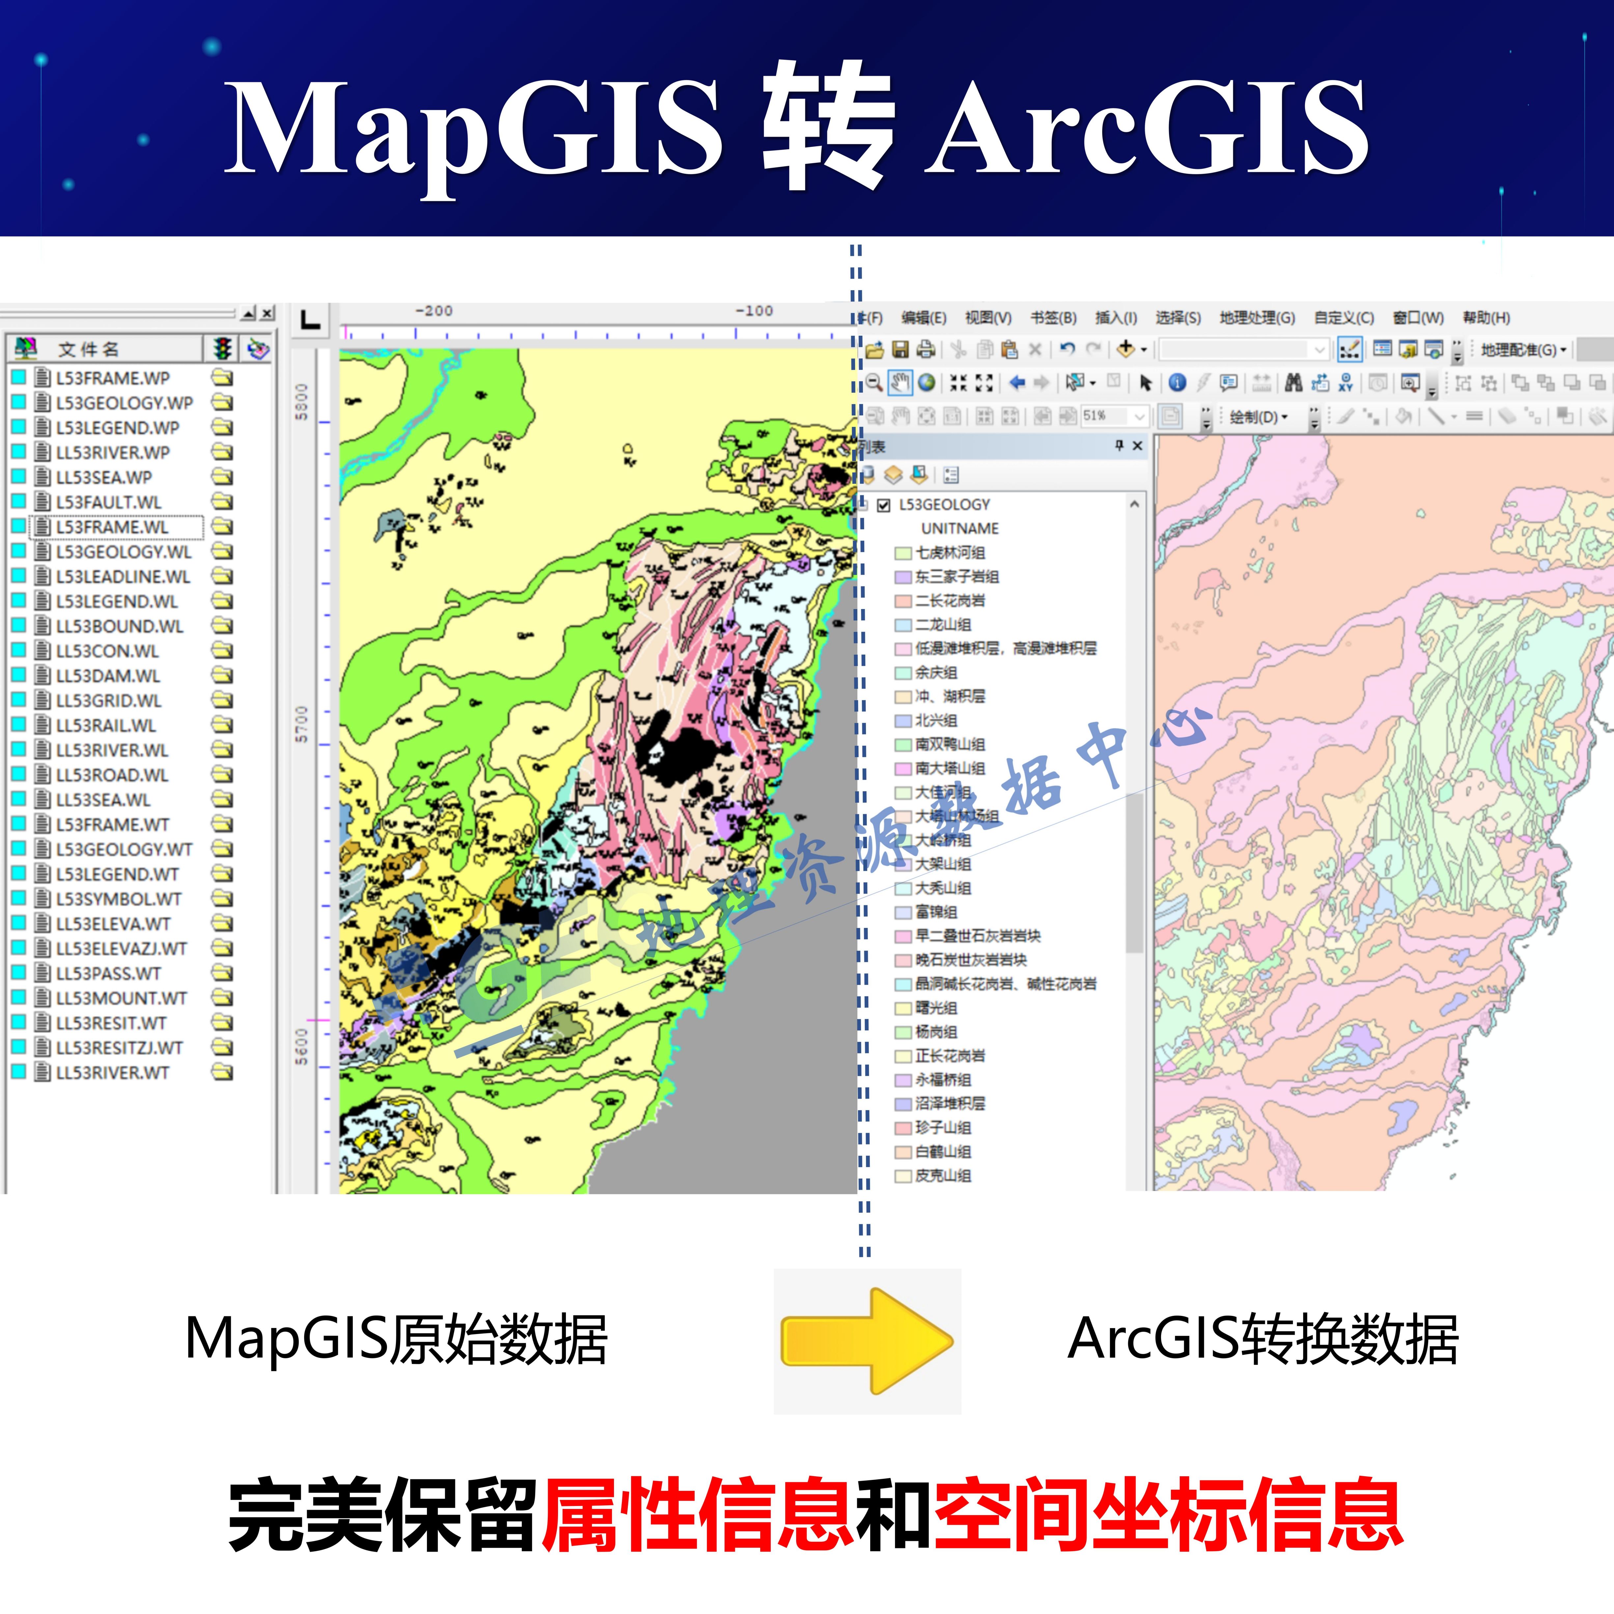Click Fixed Zoom Out arrows icon
This screenshot has width=1614, height=1614.
pos(984,383)
